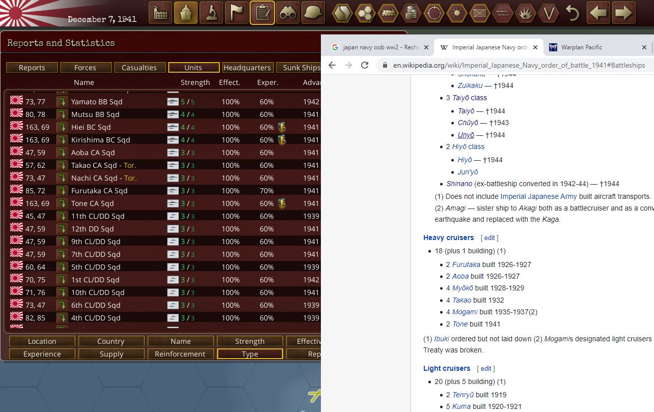Open the microscope research icon

click(211, 13)
